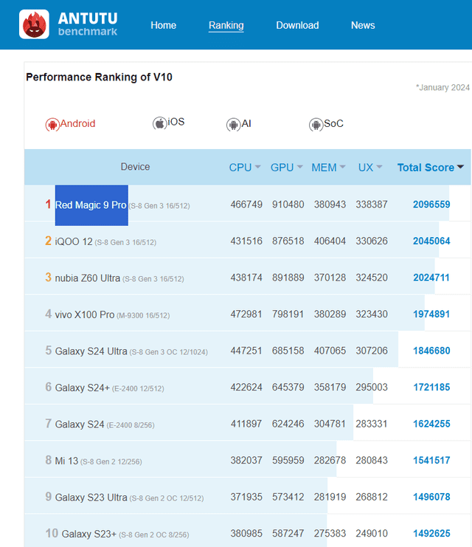Image resolution: width=472 pixels, height=547 pixels.
Task: Click the January 2024 date note
Action: click(x=442, y=88)
